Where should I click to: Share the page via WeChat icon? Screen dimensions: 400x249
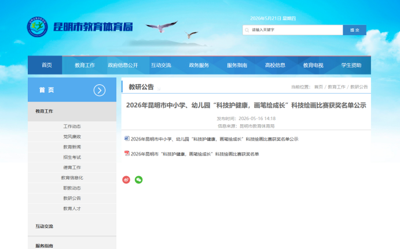[x=138, y=180]
